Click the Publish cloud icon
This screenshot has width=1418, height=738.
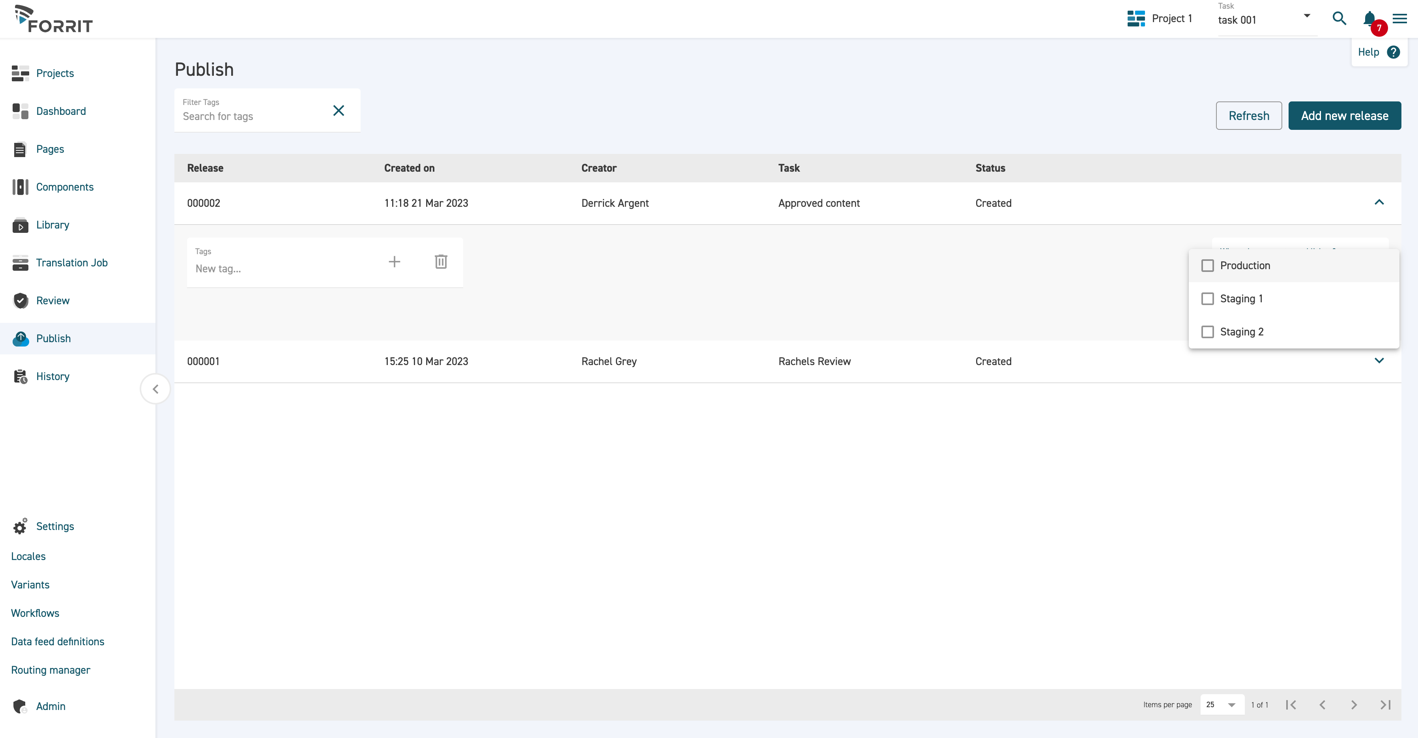[21, 339]
